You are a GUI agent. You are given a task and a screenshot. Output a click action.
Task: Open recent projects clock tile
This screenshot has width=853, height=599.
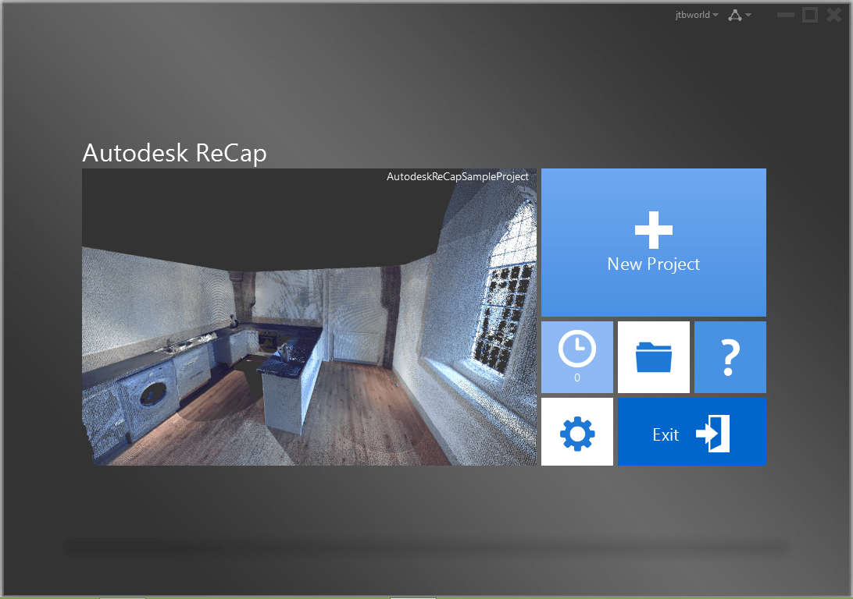[x=577, y=356]
